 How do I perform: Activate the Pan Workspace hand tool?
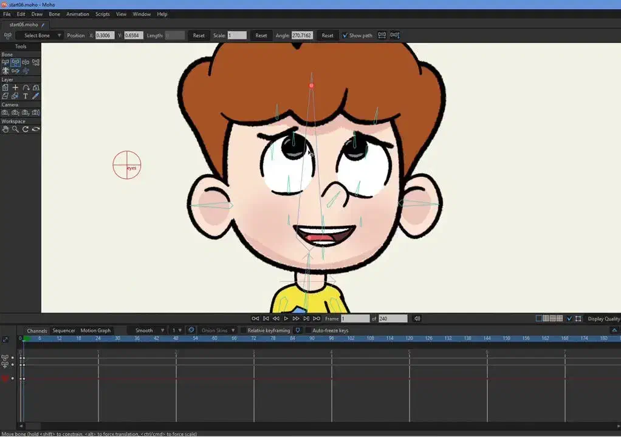[5, 129]
